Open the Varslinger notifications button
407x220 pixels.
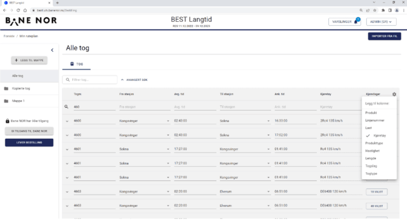tap(344, 22)
